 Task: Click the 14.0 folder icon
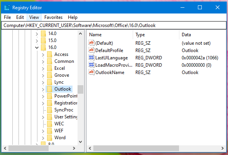(43, 34)
